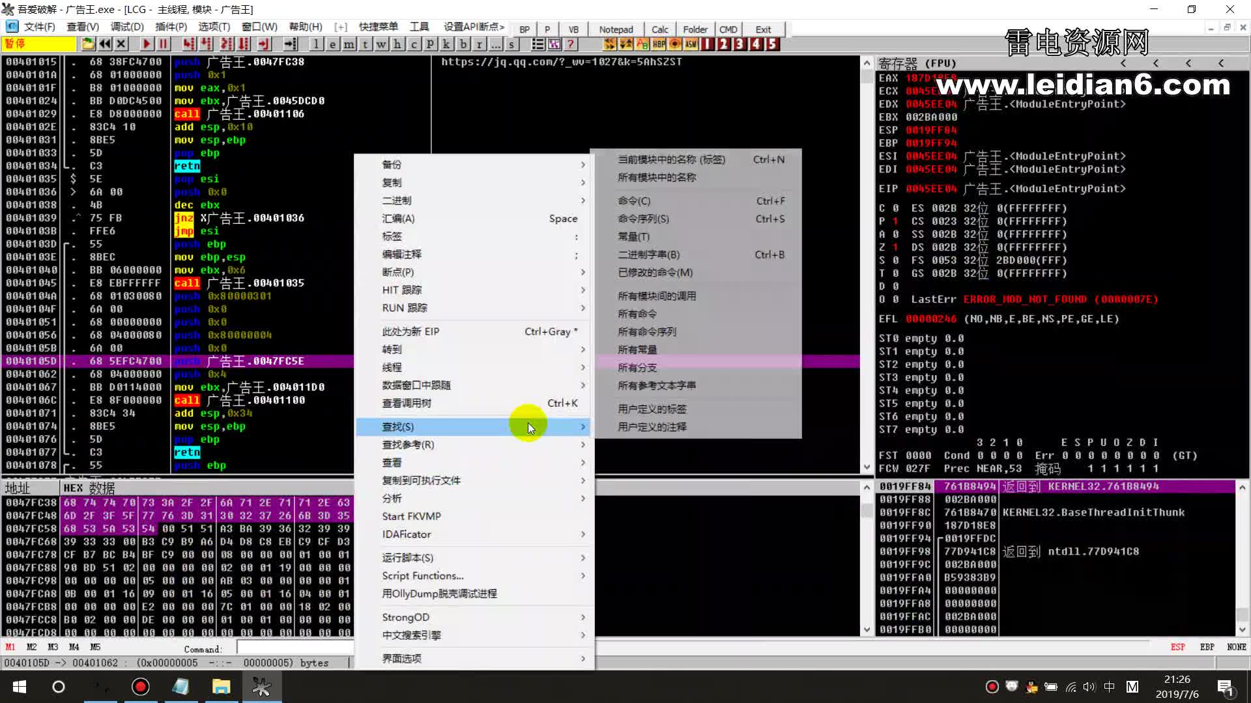Select the NONE stack tracking option
This screenshot has height=703, width=1251.
click(x=1236, y=647)
